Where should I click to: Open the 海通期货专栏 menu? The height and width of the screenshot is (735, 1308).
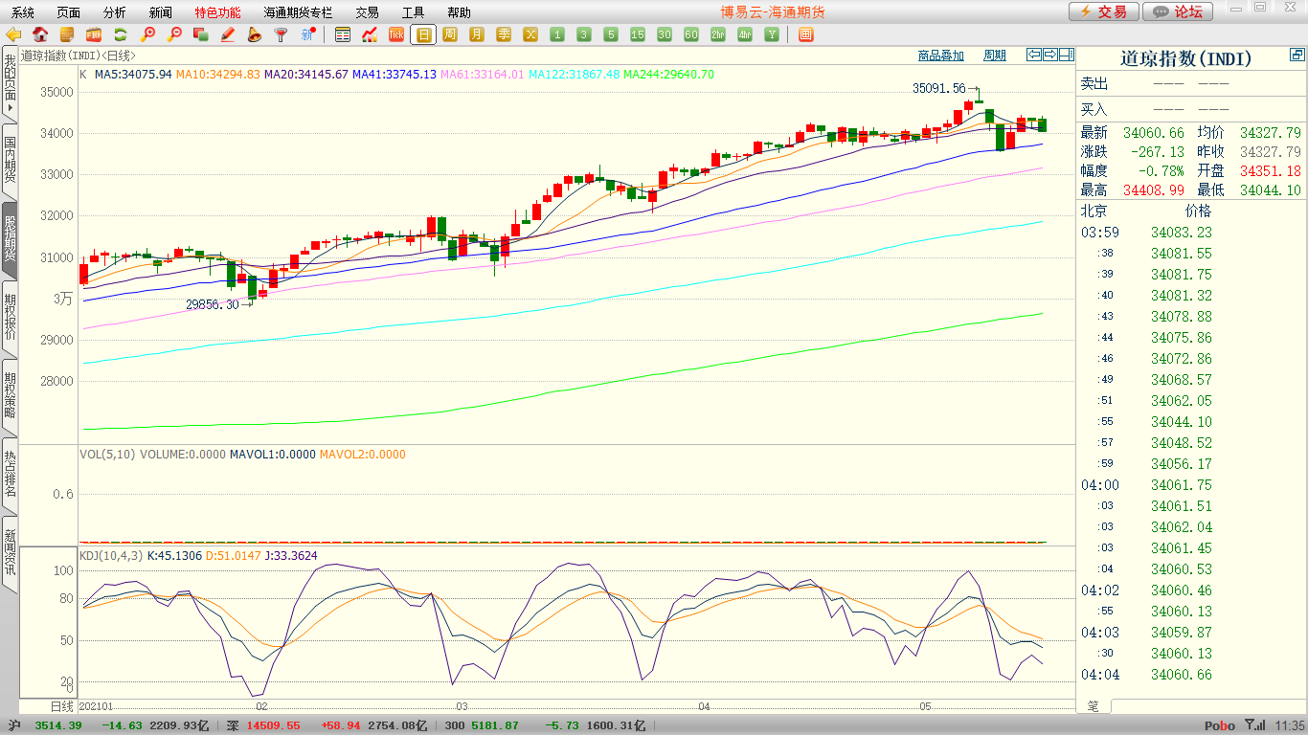click(299, 12)
